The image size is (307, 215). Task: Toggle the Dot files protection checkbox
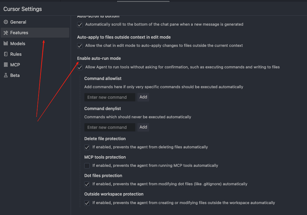click(x=87, y=184)
